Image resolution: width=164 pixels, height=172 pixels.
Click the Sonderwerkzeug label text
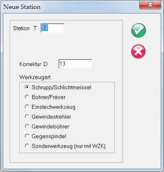69,146
